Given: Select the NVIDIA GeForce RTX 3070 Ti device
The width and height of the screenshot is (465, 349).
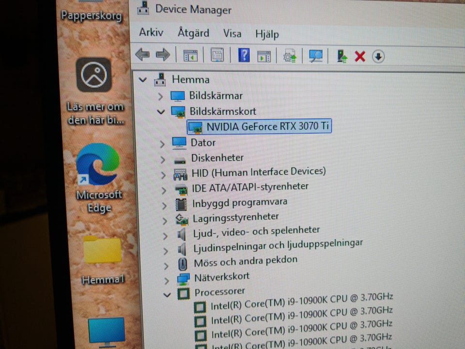Looking at the screenshot, I should point(268,127).
